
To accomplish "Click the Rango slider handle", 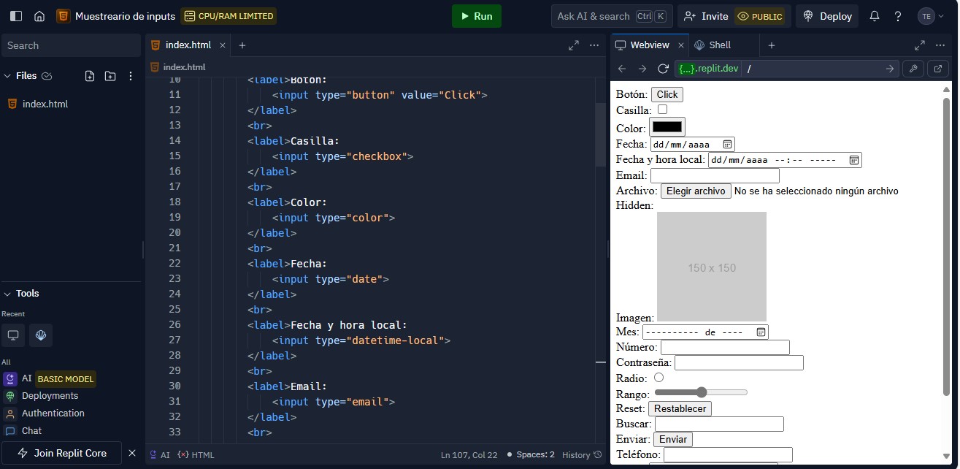I will point(702,392).
